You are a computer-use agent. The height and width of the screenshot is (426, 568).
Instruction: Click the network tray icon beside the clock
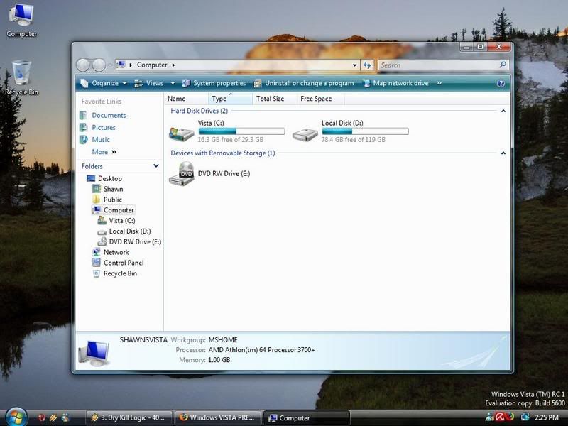525,417
